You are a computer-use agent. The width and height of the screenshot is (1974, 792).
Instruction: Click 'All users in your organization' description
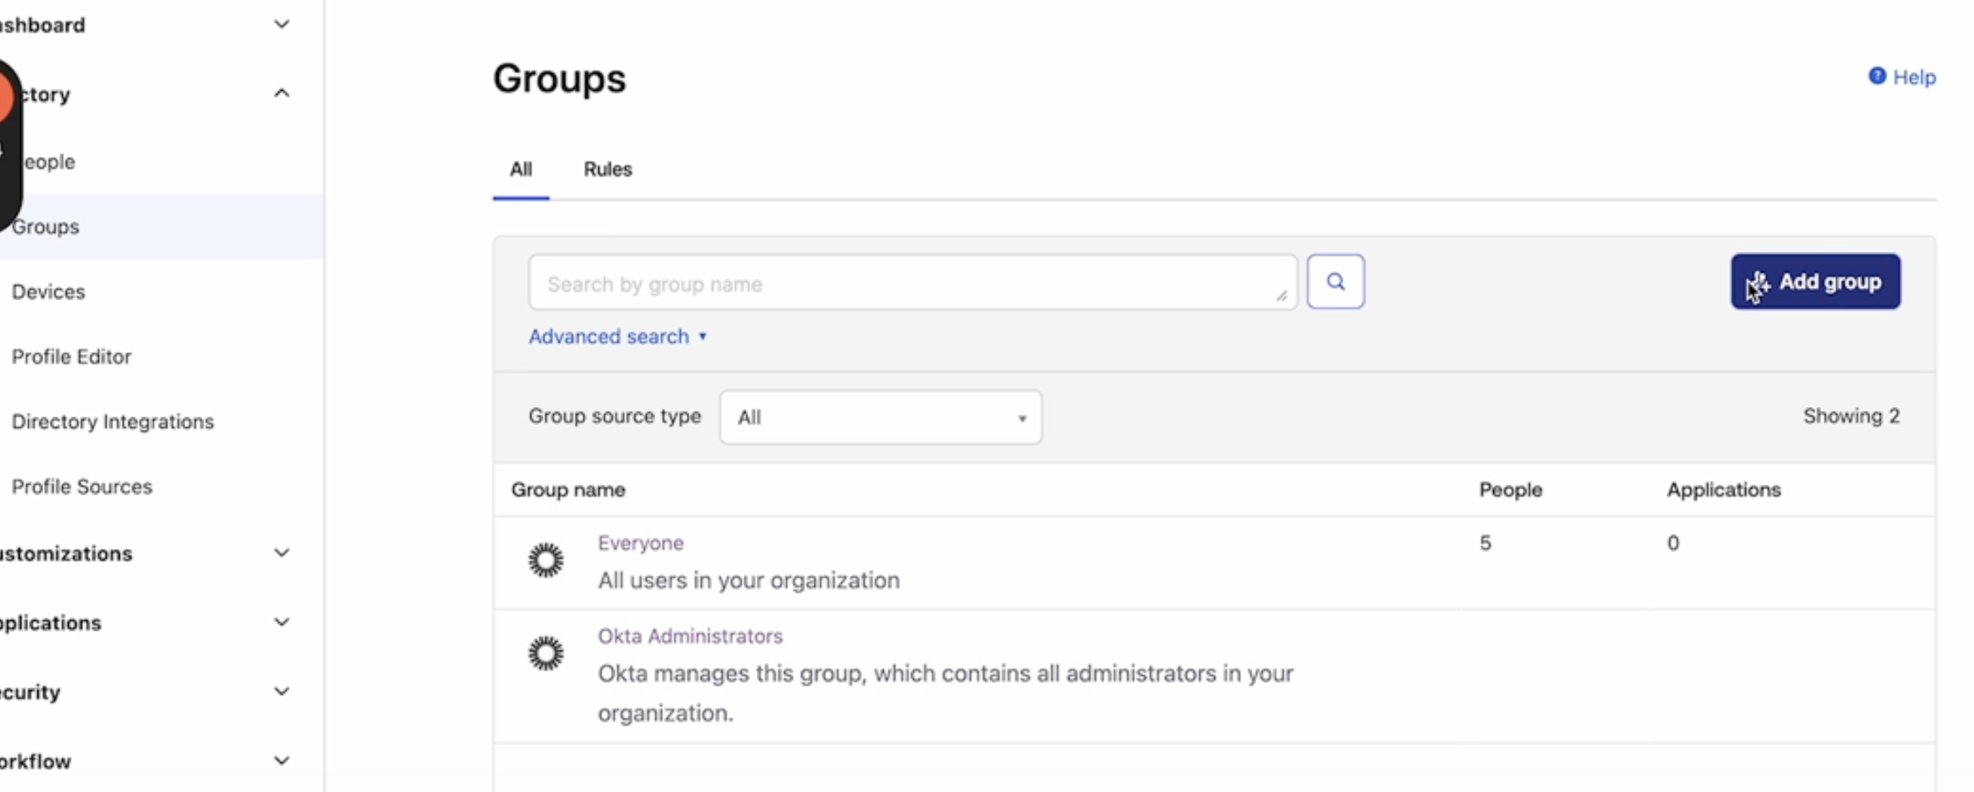coord(749,581)
